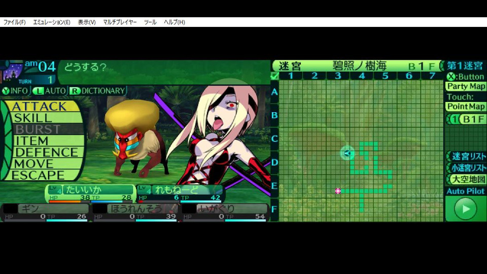
Task: Click map column header 7
Action: click(x=432, y=76)
